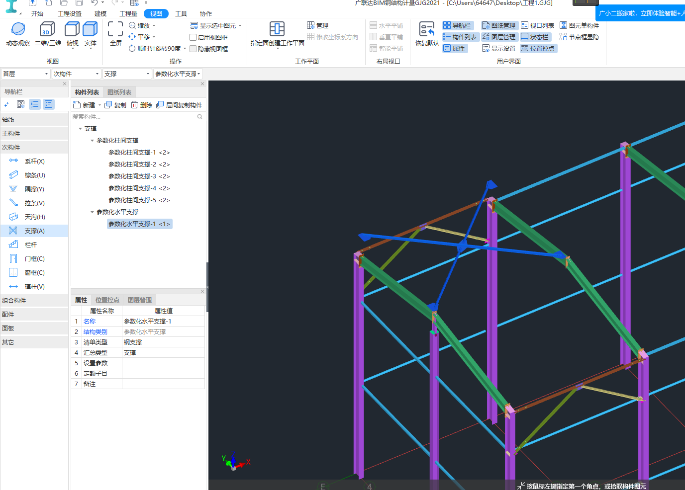685x490 pixels.
Task: Click 复制 copy component button
Action: tap(115, 105)
